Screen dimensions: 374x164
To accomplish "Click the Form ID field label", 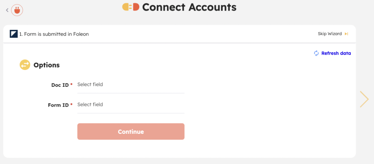I will click(x=58, y=105).
